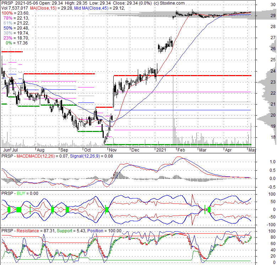The height and width of the screenshot is (265, 277).
Task: Click the 'Low: 29.34' value
Action: (100, 3)
